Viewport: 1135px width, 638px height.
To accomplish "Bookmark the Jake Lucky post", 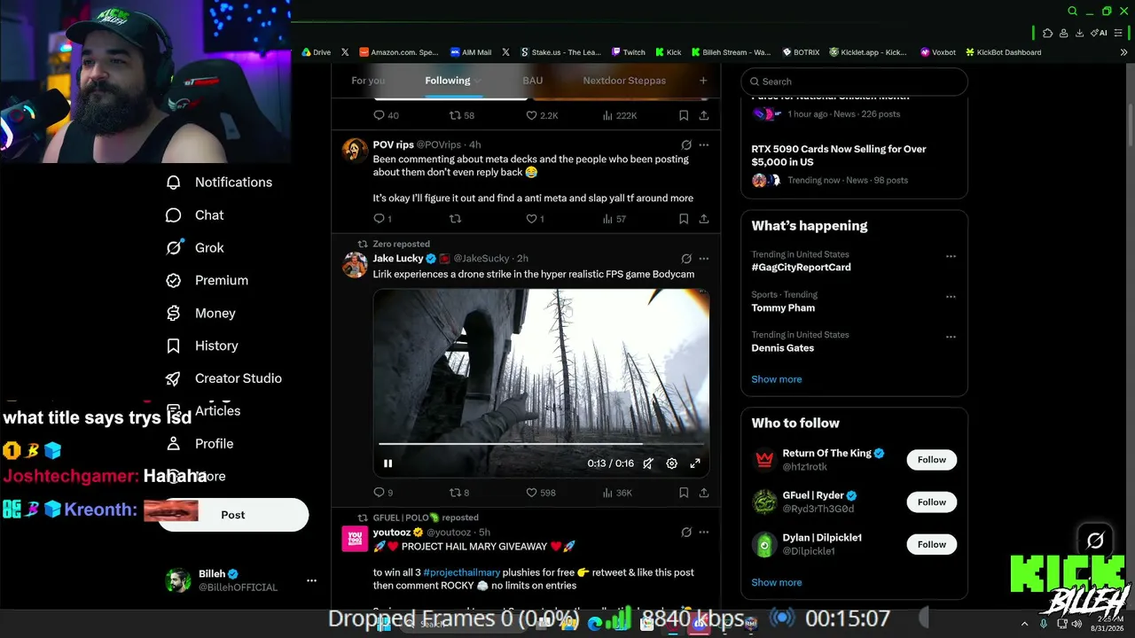I will pyautogui.click(x=684, y=493).
